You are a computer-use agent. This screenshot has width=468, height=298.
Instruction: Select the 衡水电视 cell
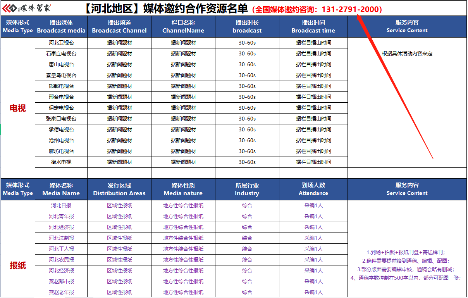[x=61, y=162]
